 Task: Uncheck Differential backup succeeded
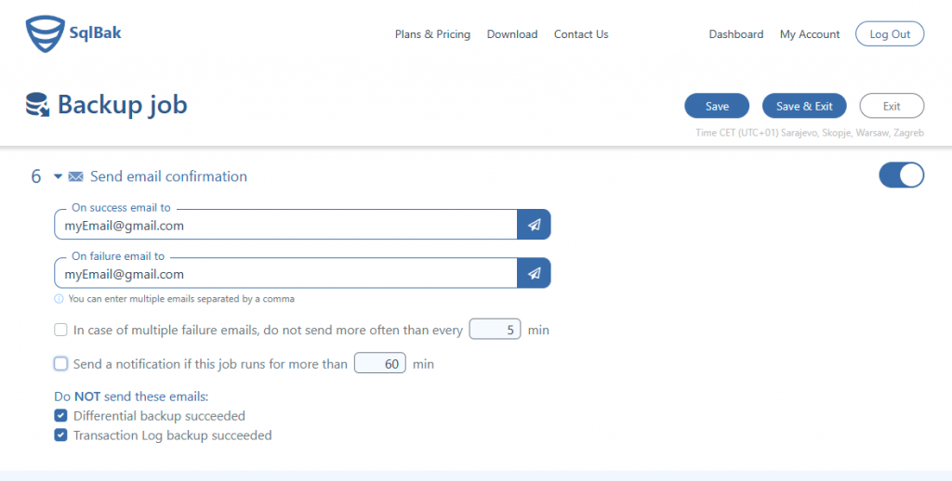(60, 415)
